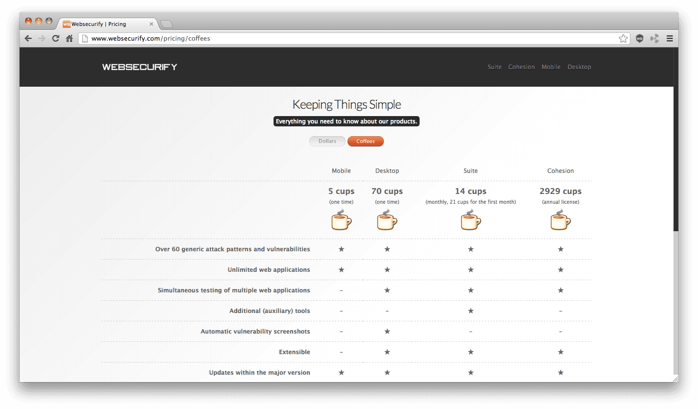Click the "70 cups" price

pos(387,192)
